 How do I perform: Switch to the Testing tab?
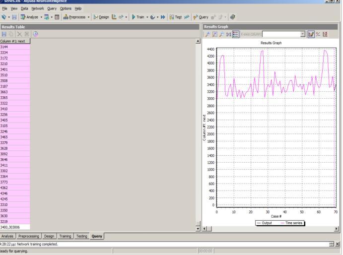point(81,236)
